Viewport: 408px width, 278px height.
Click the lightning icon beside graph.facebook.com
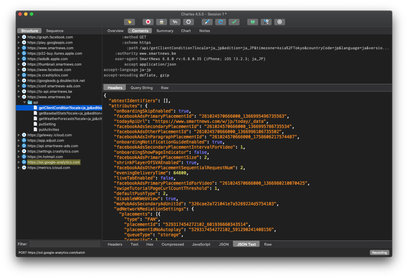pos(24,37)
